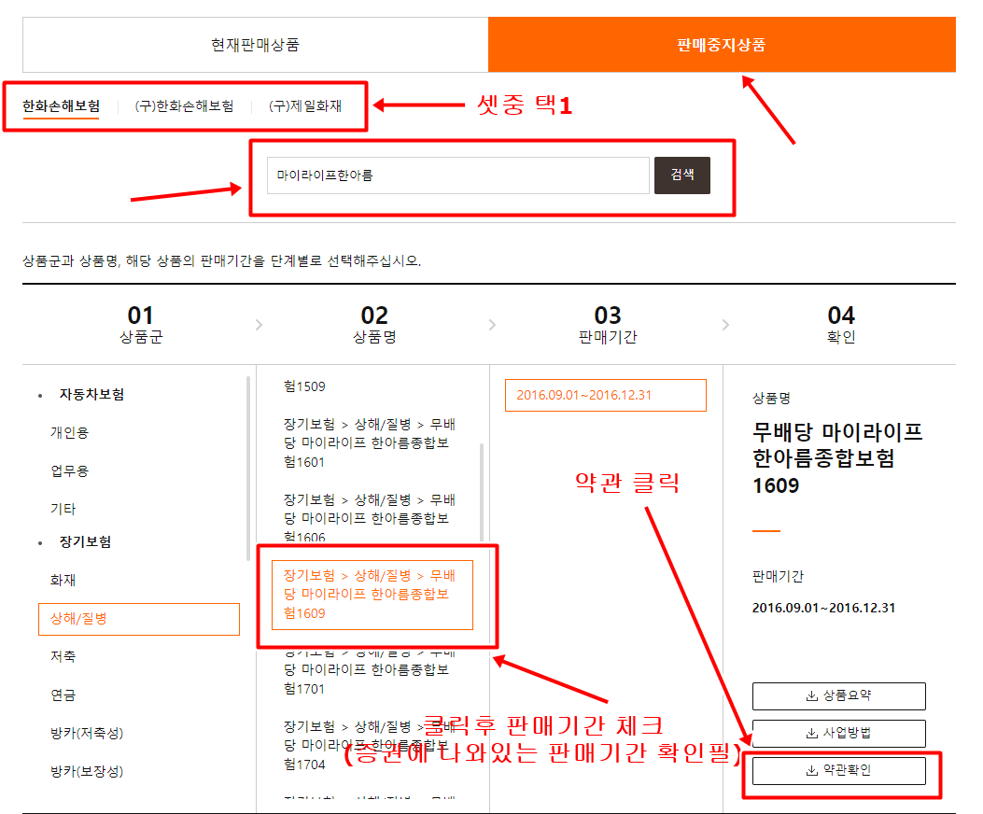Switch to 현재판매상품 tab
Screen dimensions: 983x814
pos(255,45)
